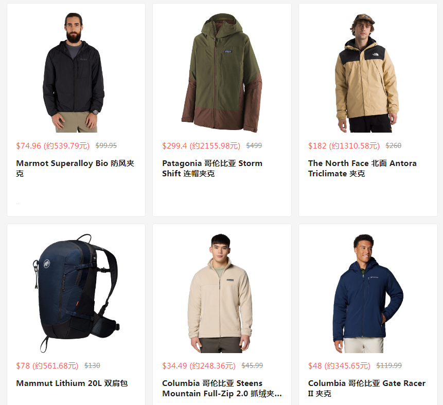Click Columbia Steens Mountain Full-Zip 2.0 title
Screen dimensions: 443x405
[222, 388]
